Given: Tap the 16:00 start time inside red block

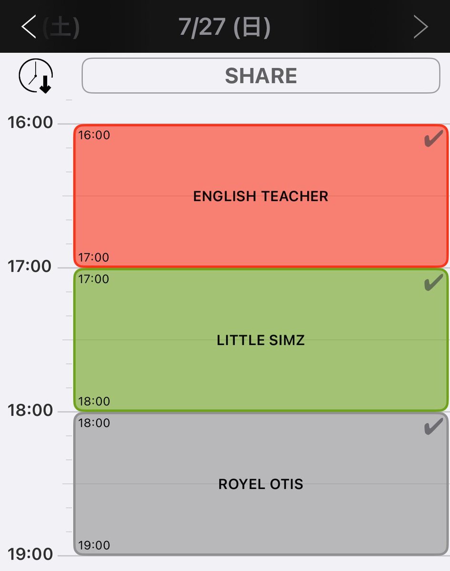Looking at the screenshot, I should point(94,135).
